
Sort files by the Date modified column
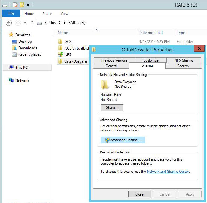pyautogui.click(x=151, y=33)
